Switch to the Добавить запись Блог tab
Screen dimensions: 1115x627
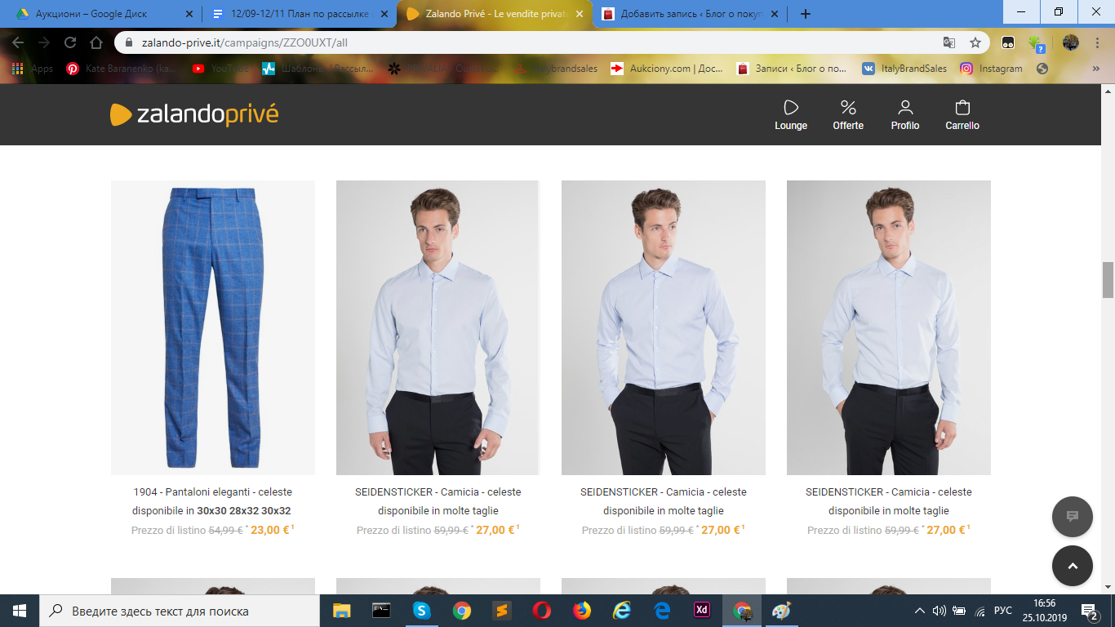pyautogui.click(x=690, y=14)
